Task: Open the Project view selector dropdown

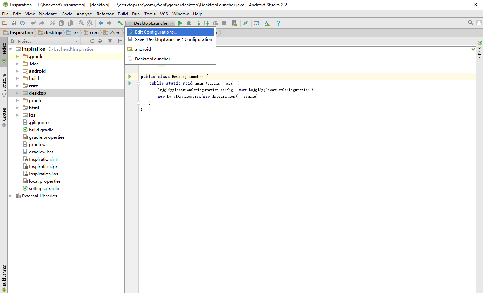Action: tap(45, 41)
